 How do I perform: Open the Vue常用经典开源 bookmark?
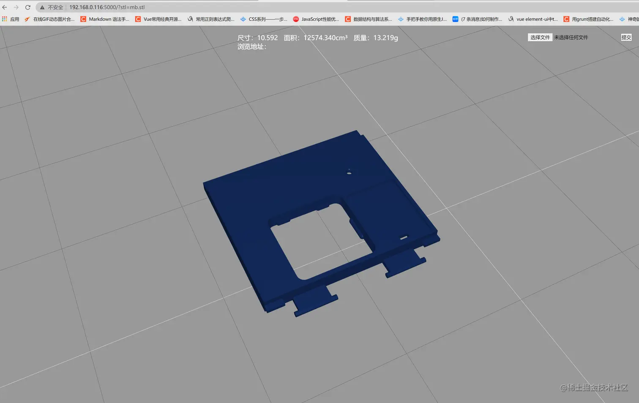[158, 19]
